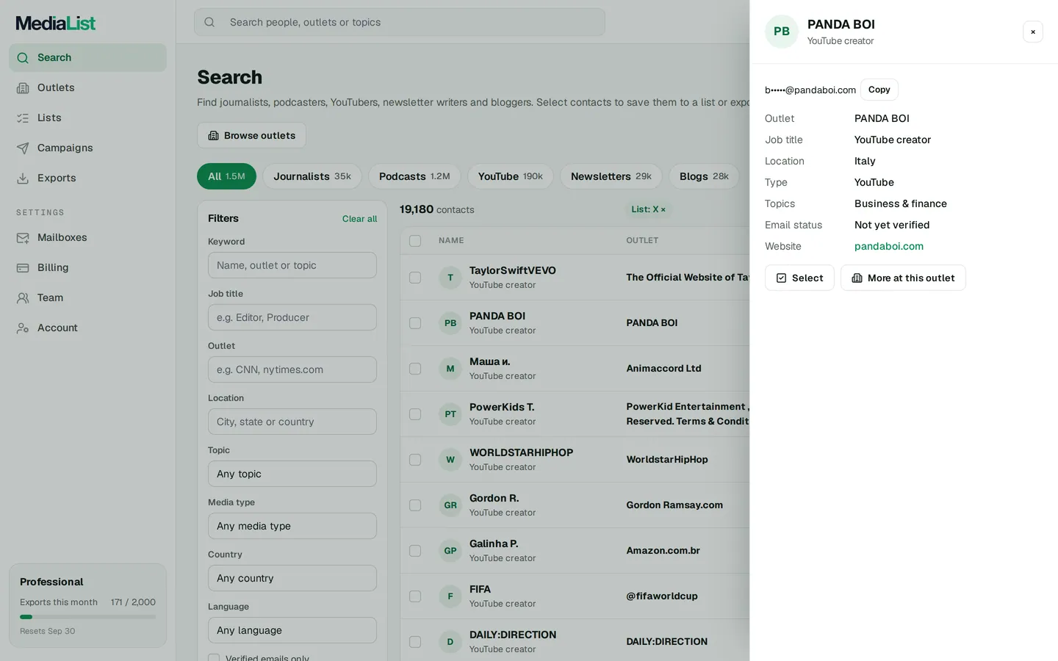Switch to the All 1.5M tab
This screenshot has height=661, width=1058.
click(x=226, y=176)
